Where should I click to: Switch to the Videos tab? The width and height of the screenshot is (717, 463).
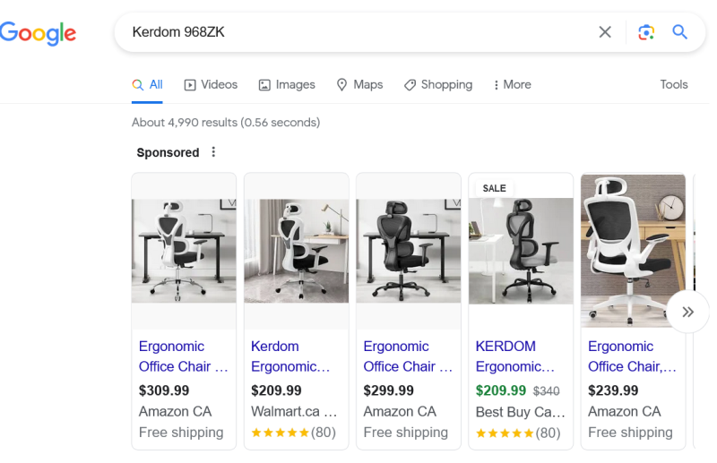211,85
